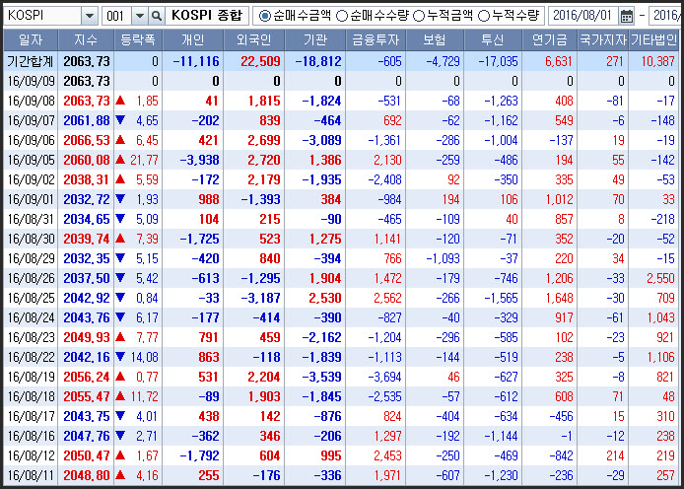Click the 보험 column header

pyautogui.click(x=435, y=40)
